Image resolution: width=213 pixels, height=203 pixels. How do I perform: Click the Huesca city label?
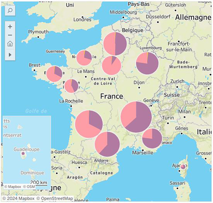[x=79, y=162]
